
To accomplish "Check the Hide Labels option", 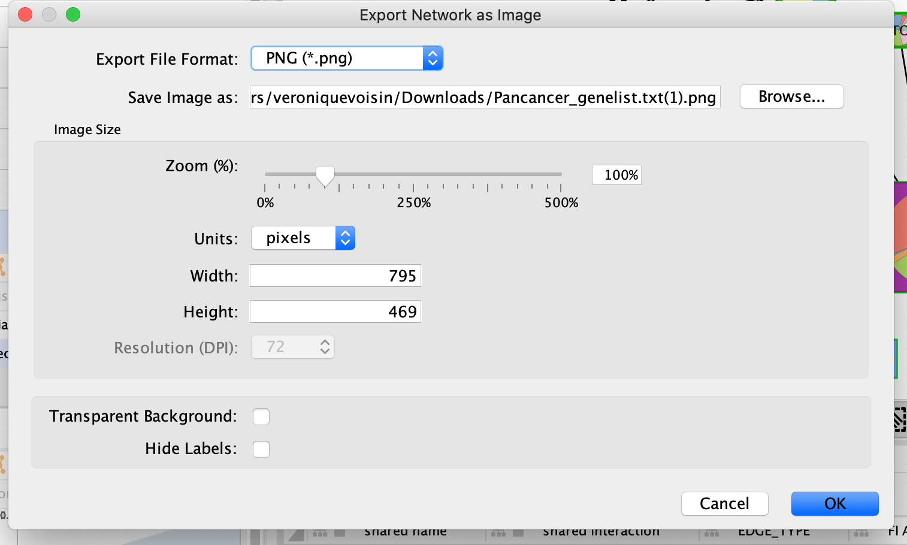I will (x=261, y=449).
